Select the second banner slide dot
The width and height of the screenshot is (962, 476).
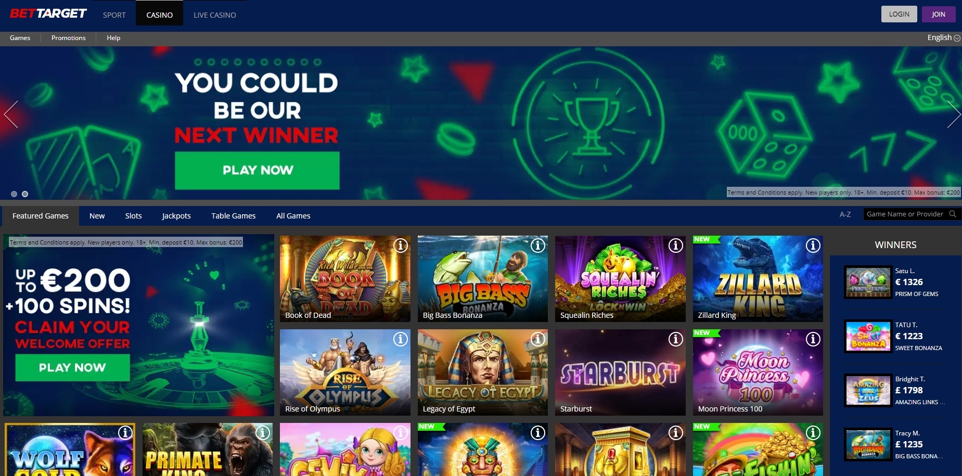click(25, 194)
